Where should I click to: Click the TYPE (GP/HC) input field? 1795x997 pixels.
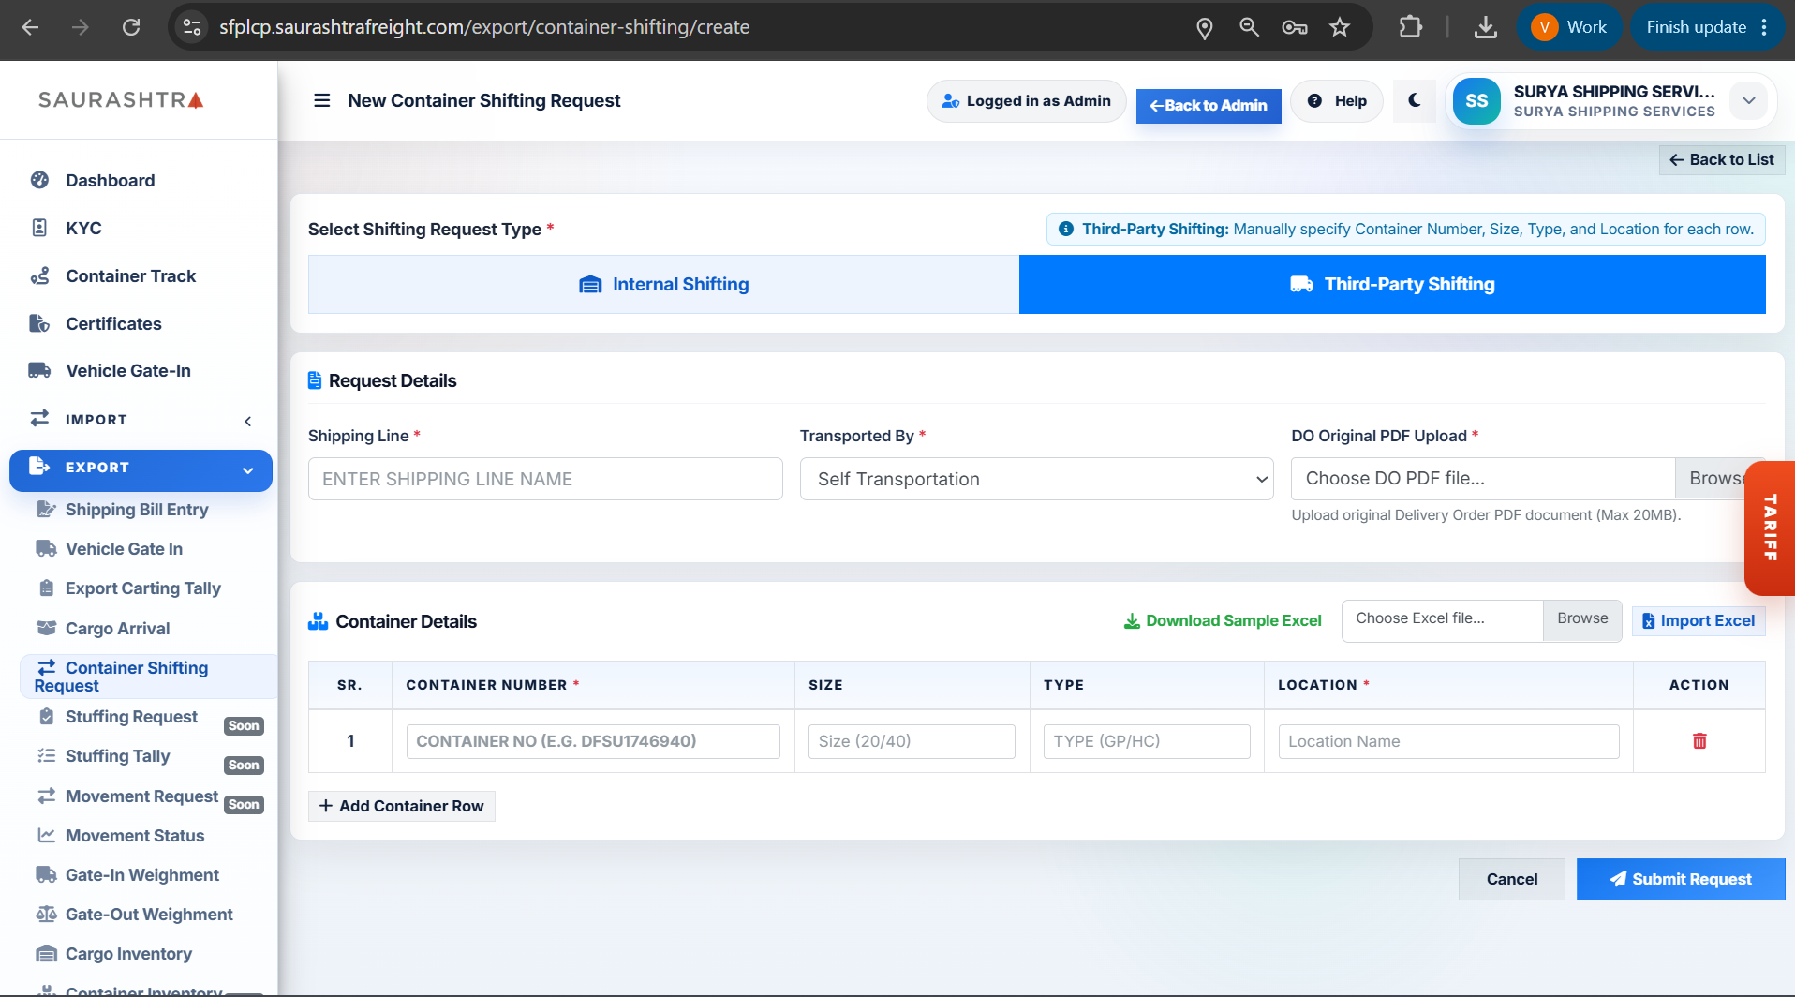[1147, 741]
